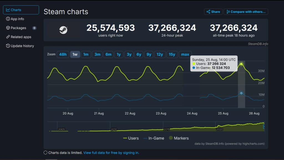Click the Share button
This screenshot has width=284, height=160.
click(x=213, y=12)
